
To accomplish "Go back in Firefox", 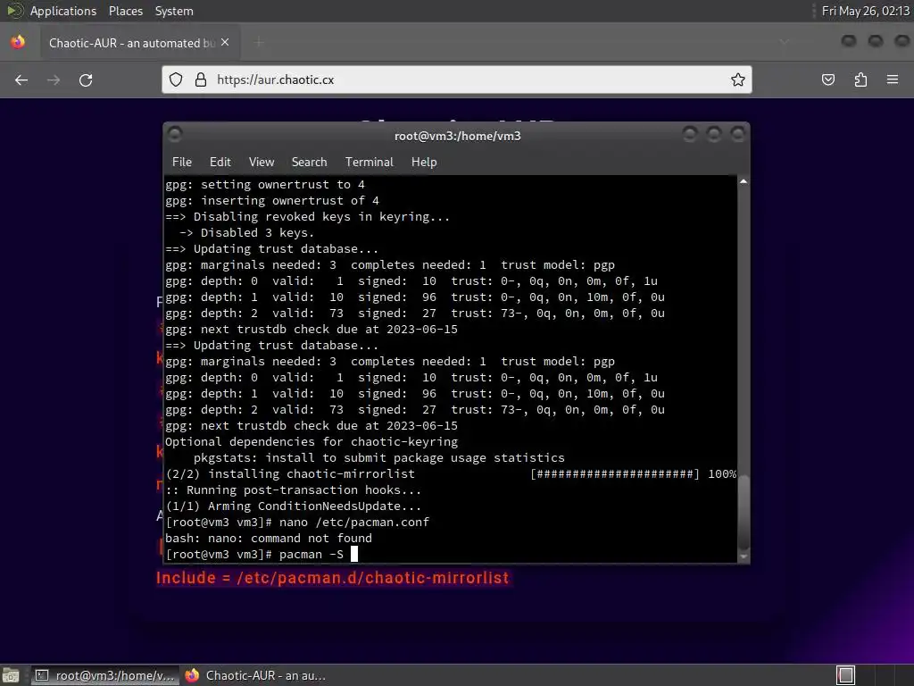I will (21, 79).
